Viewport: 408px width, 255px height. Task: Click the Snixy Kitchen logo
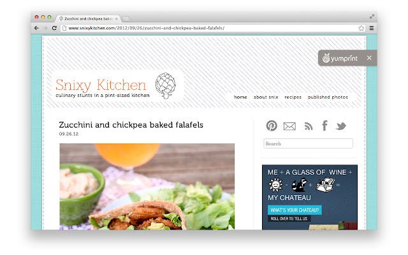pos(116,86)
